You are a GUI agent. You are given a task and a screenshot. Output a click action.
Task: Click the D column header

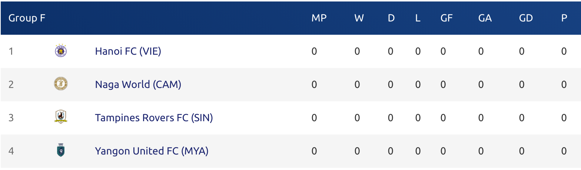point(391,18)
